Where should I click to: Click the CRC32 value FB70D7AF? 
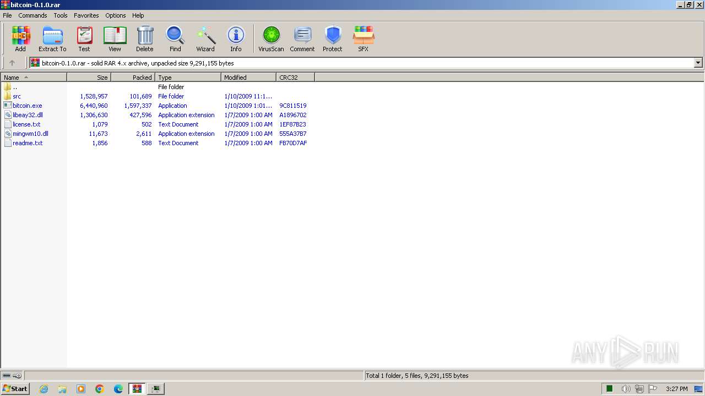click(293, 143)
